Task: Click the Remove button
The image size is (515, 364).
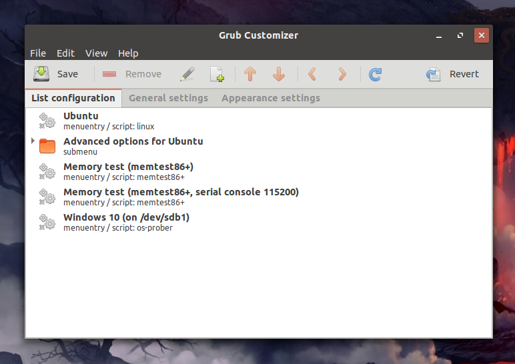Action: click(x=132, y=74)
